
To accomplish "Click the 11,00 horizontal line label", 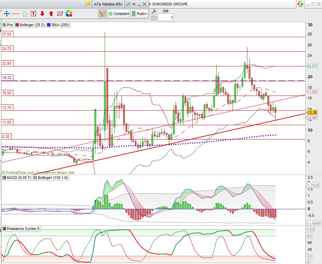I will click(x=7, y=122).
